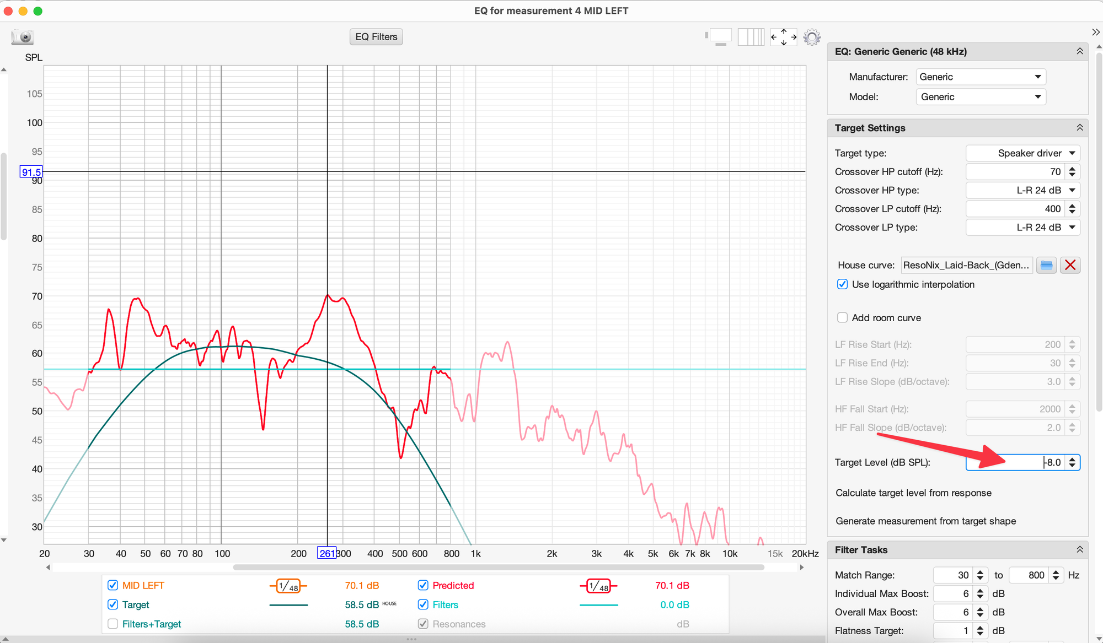This screenshot has height=643, width=1103.
Task: Open the Manufacturer dropdown
Action: coord(981,77)
